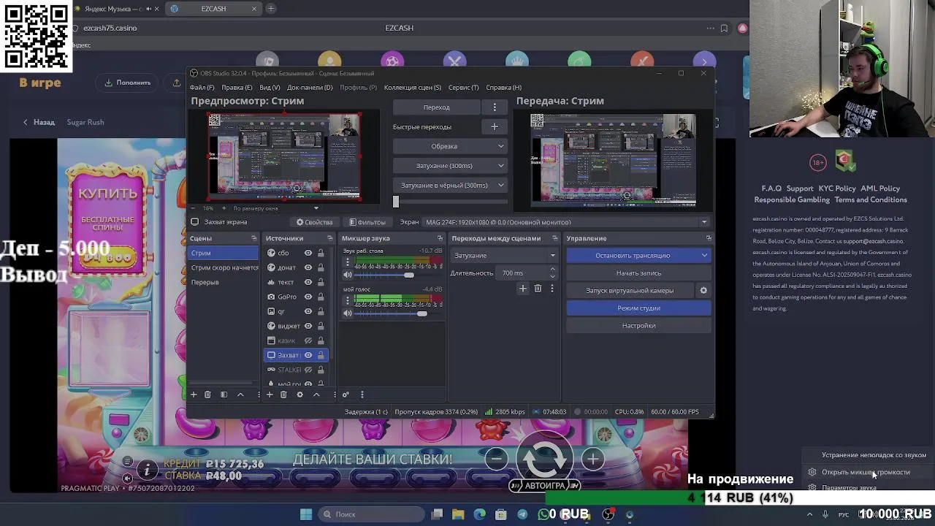
Task: Unlock the 'qr' source lock icon
Action: point(320,311)
